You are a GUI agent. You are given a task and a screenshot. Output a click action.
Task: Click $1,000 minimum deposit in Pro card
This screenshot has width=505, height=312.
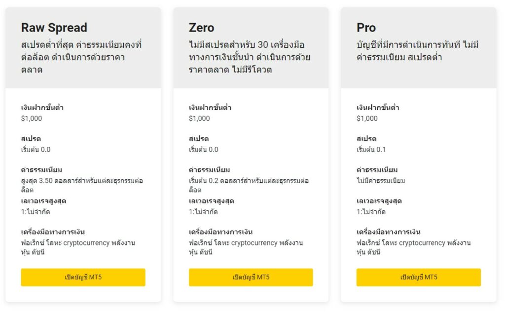tap(367, 118)
